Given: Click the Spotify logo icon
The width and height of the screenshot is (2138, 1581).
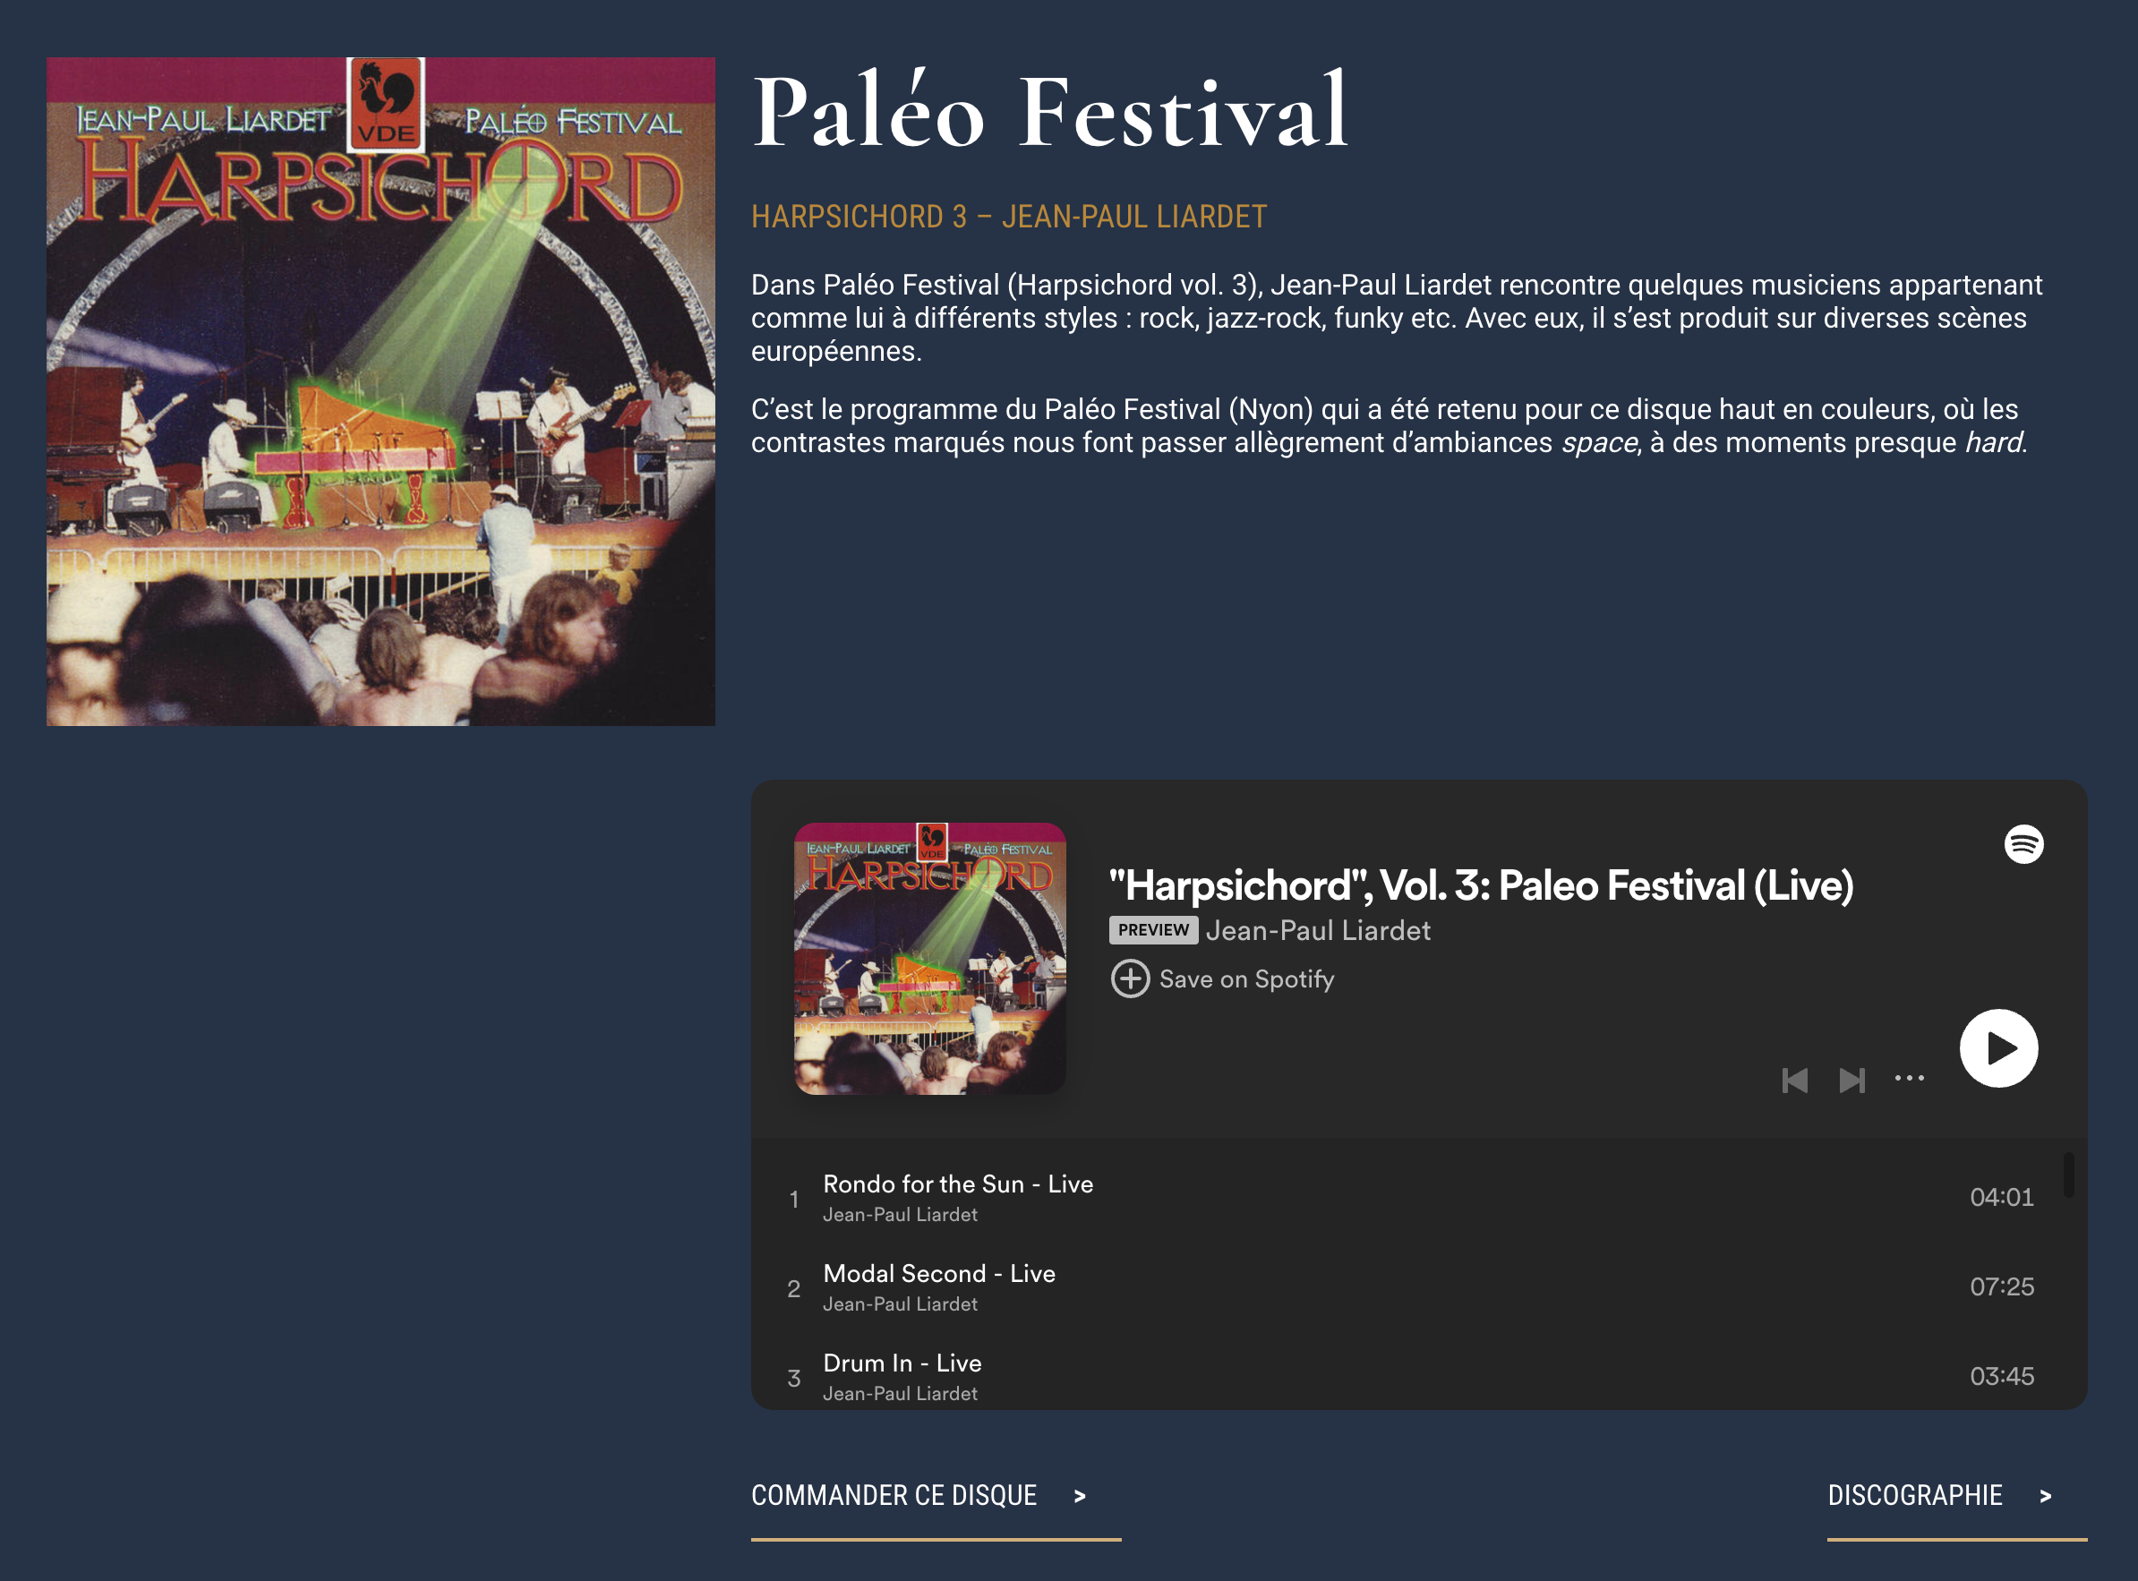Looking at the screenshot, I should click(2024, 844).
